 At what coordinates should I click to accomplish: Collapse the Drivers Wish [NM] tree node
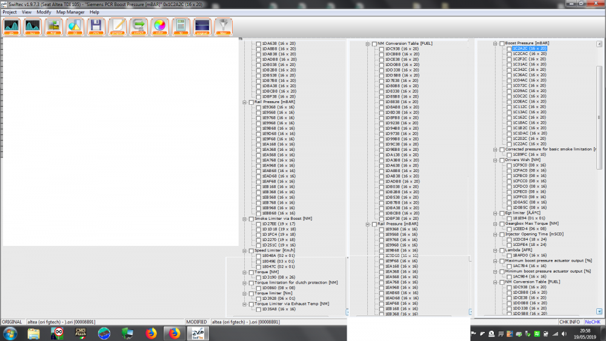click(494, 160)
